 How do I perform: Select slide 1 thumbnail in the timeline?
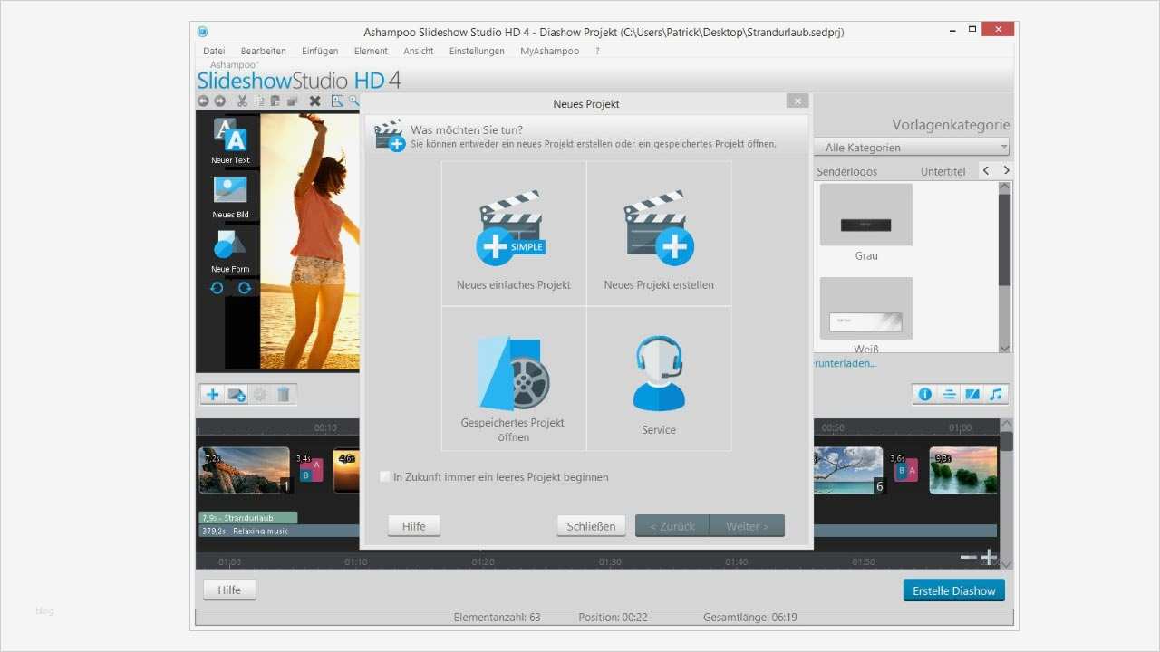click(245, 470)
